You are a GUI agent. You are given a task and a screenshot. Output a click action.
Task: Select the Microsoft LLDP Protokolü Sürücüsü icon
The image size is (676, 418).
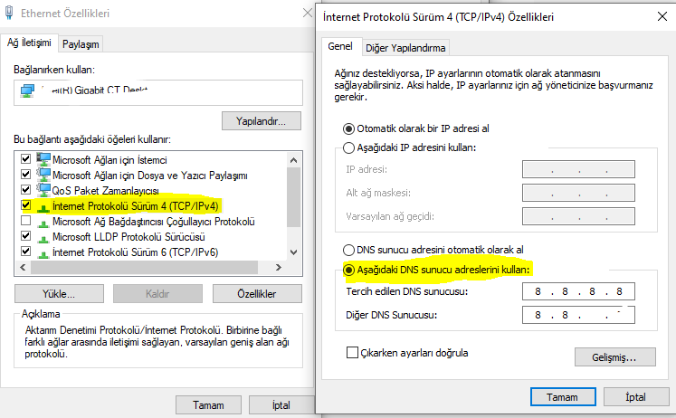tap(43, 237)
